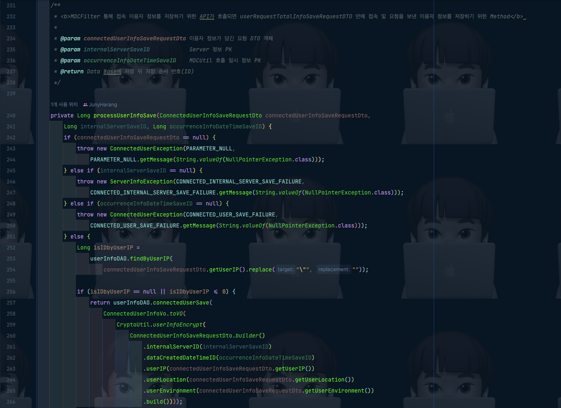Click the .dataCreatedDateTimeID builder call
The height and width of the screenshot is (408, 561).
(x=179, y=358)
